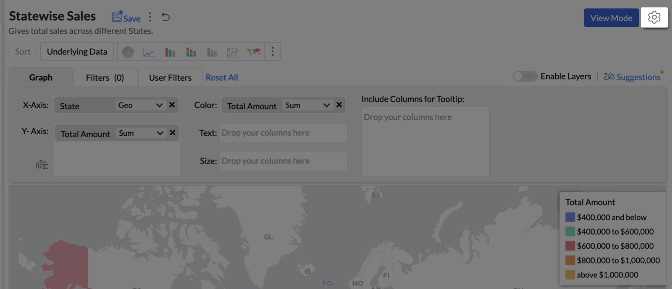The width and height of the screenshot is (672, 289).
Task: Open the User Filters tab
Action: coord(170,78)
